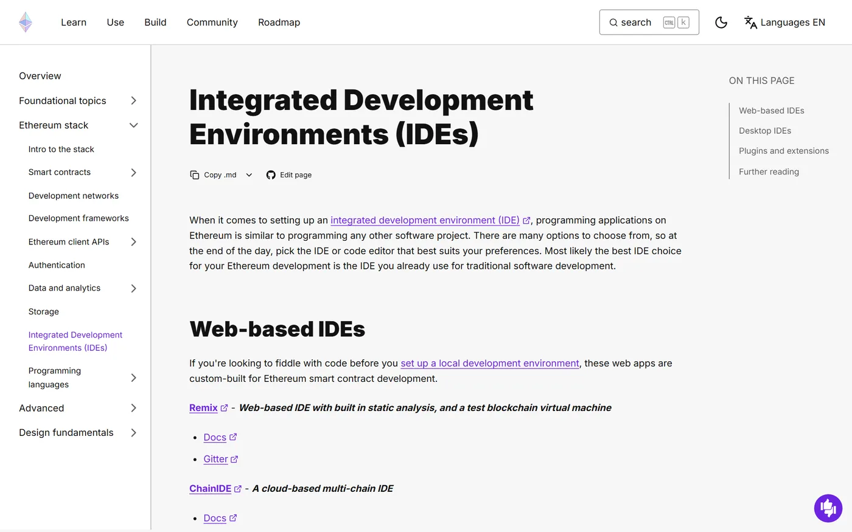Open the feedback thumbs widget
This screenshot has height=532, width=852.
(828, 508)
